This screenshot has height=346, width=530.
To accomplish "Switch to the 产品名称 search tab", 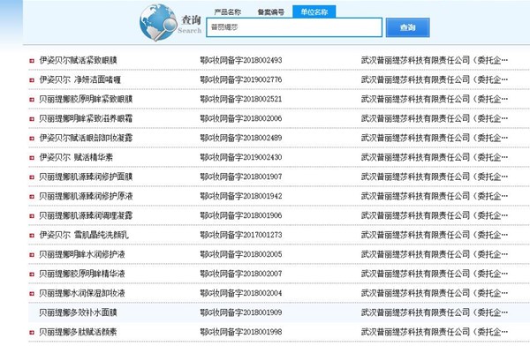I will pos(228,12).
